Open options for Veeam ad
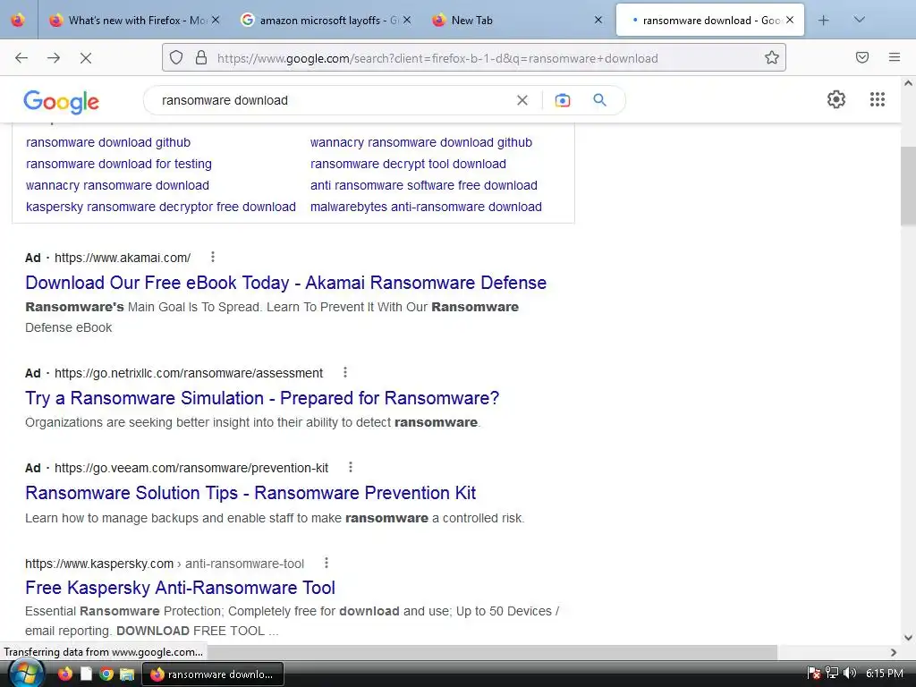The height and width of the screenshot is (687, 916). [351, 467]
